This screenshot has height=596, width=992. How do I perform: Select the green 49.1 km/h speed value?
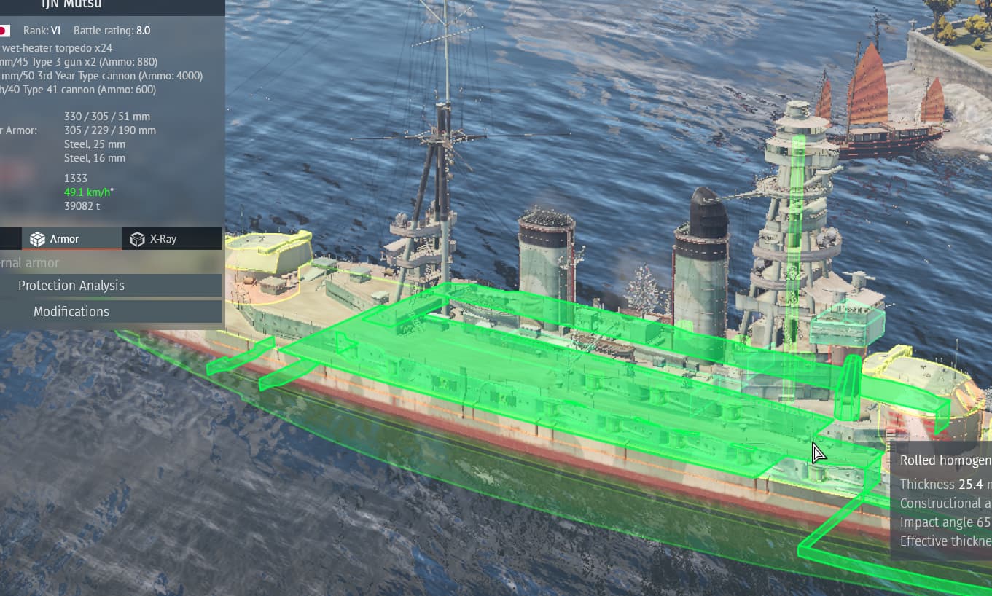[88, 192]
